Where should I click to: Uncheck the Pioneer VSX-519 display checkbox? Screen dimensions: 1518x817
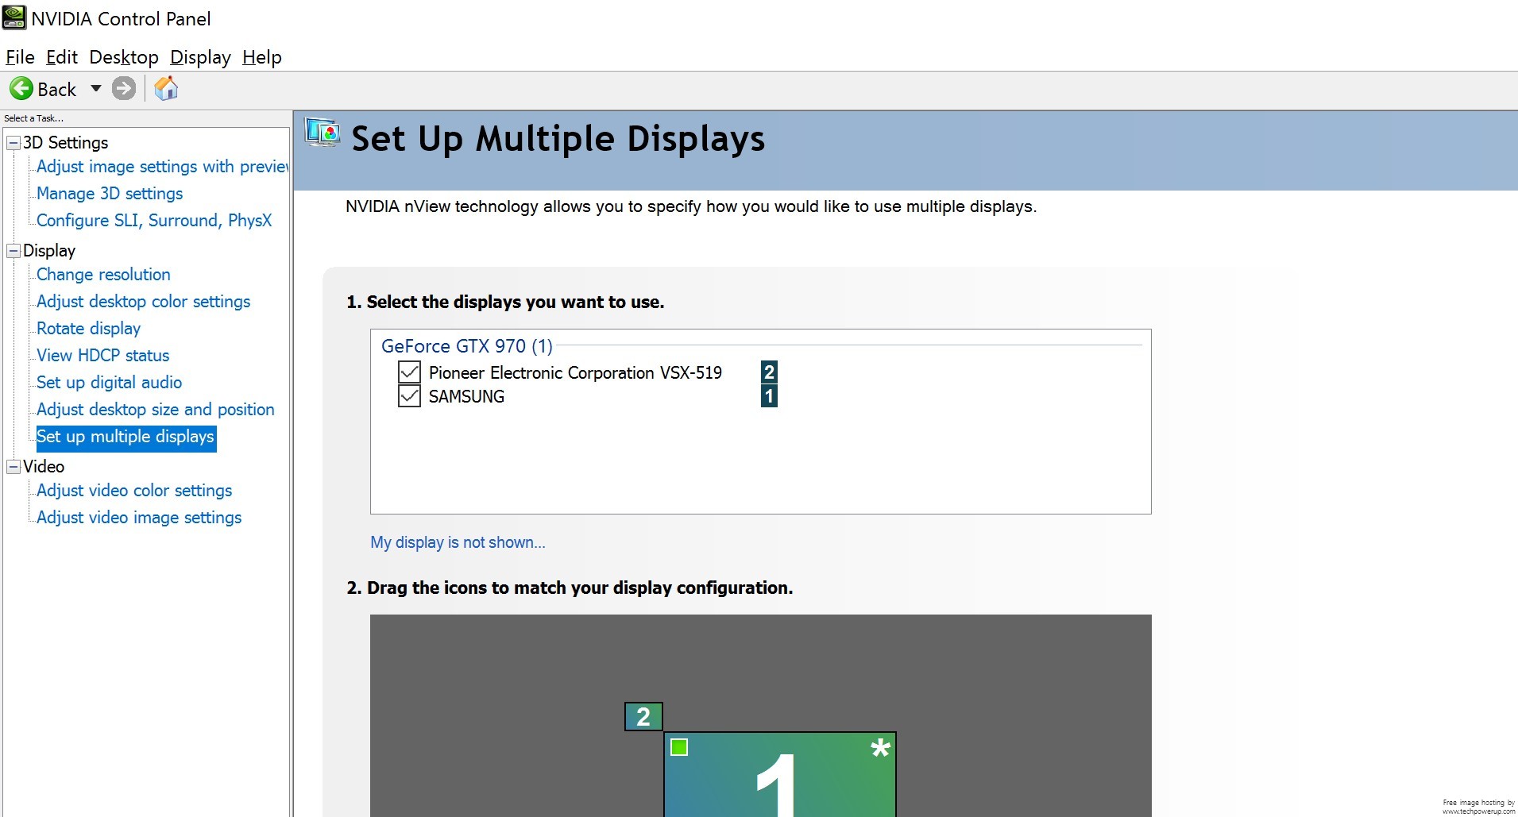409,372
